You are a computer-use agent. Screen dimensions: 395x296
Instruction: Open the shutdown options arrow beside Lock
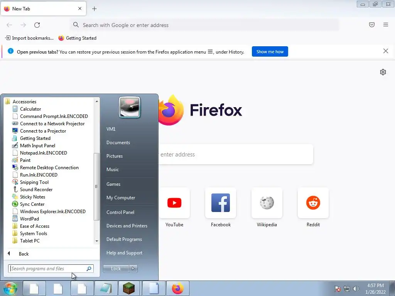click(133, 269)
